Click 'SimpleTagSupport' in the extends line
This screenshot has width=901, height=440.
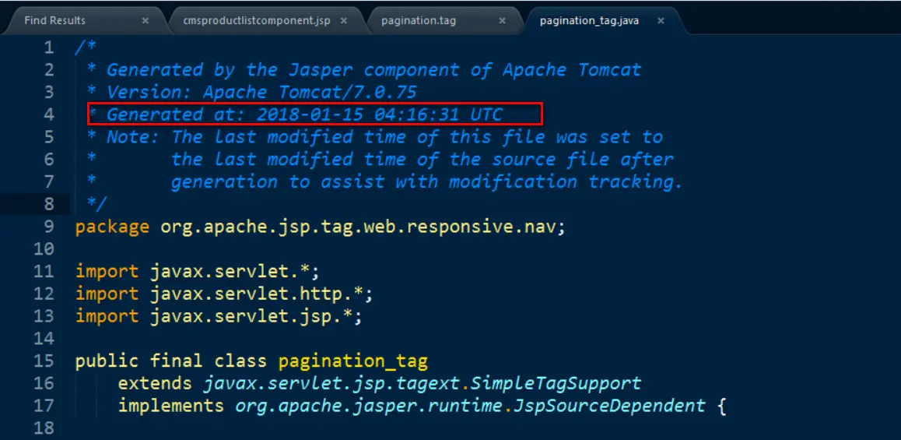(555, 383)
